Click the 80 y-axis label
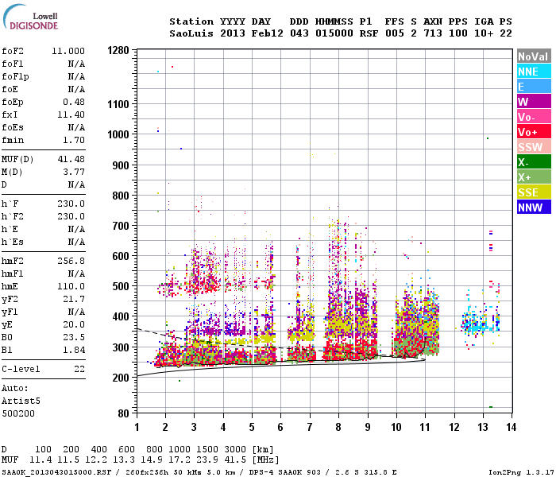This screenshot has width=556, height=477. [x=123, y=413]
